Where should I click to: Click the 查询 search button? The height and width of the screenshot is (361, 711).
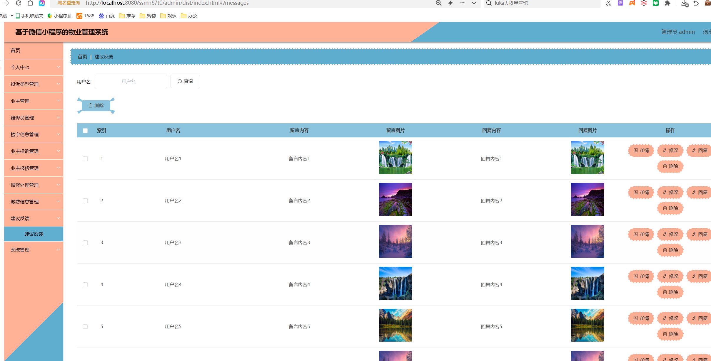click(x=185, y=81)
